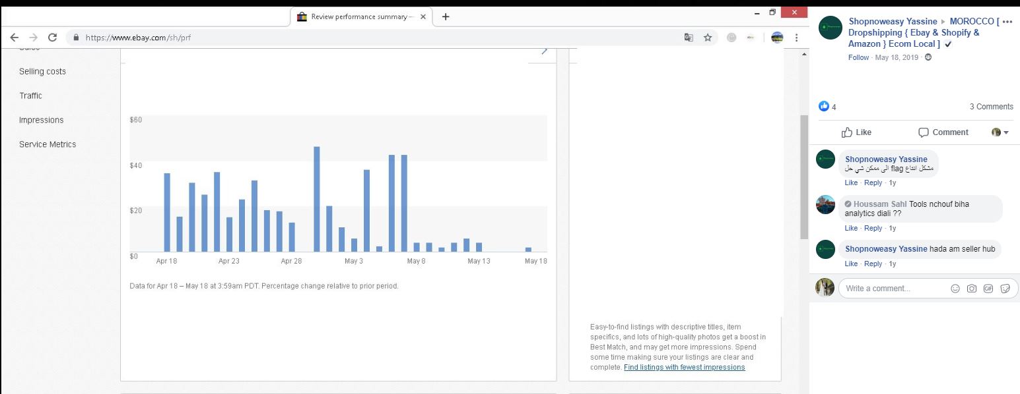Viewport: 1020px width, 394px height.
Task: Open a new browser tab
Action: point(446,16)
